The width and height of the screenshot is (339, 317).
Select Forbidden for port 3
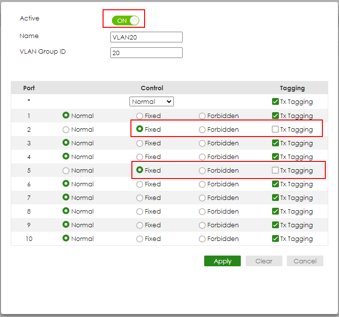[x=202, y=143]
